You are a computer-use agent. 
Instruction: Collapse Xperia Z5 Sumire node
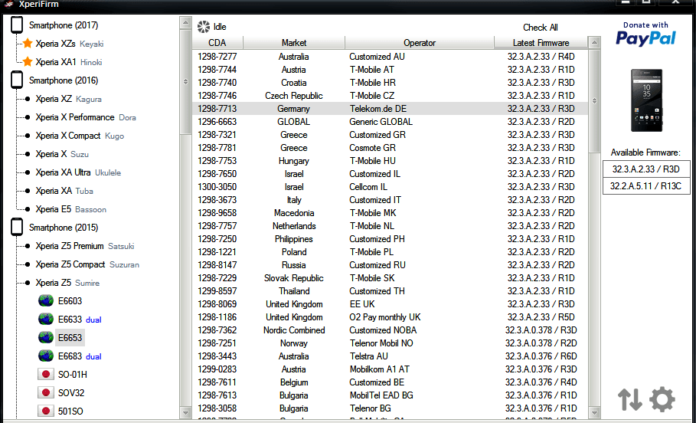(67, 283)
